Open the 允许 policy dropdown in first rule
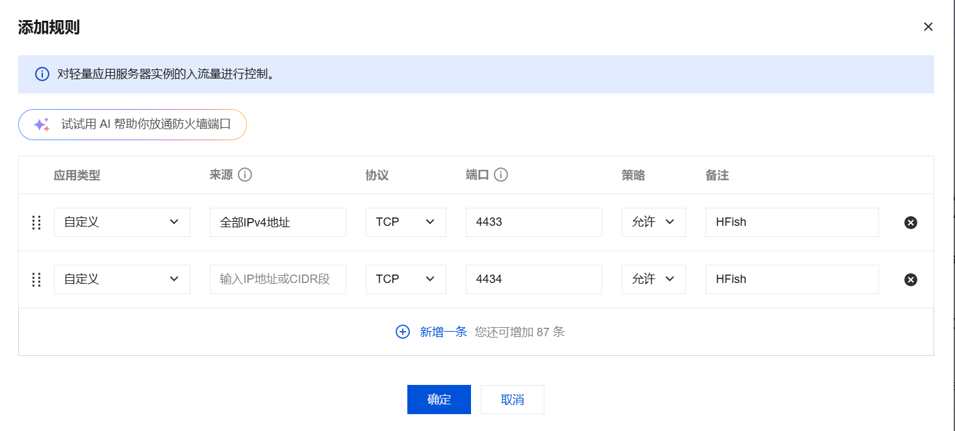The image size is (955, 431). coord(653,222)
